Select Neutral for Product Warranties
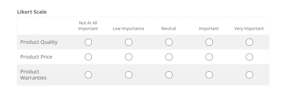The height and width of the screenshot is (95, 286). click(169, 75)
